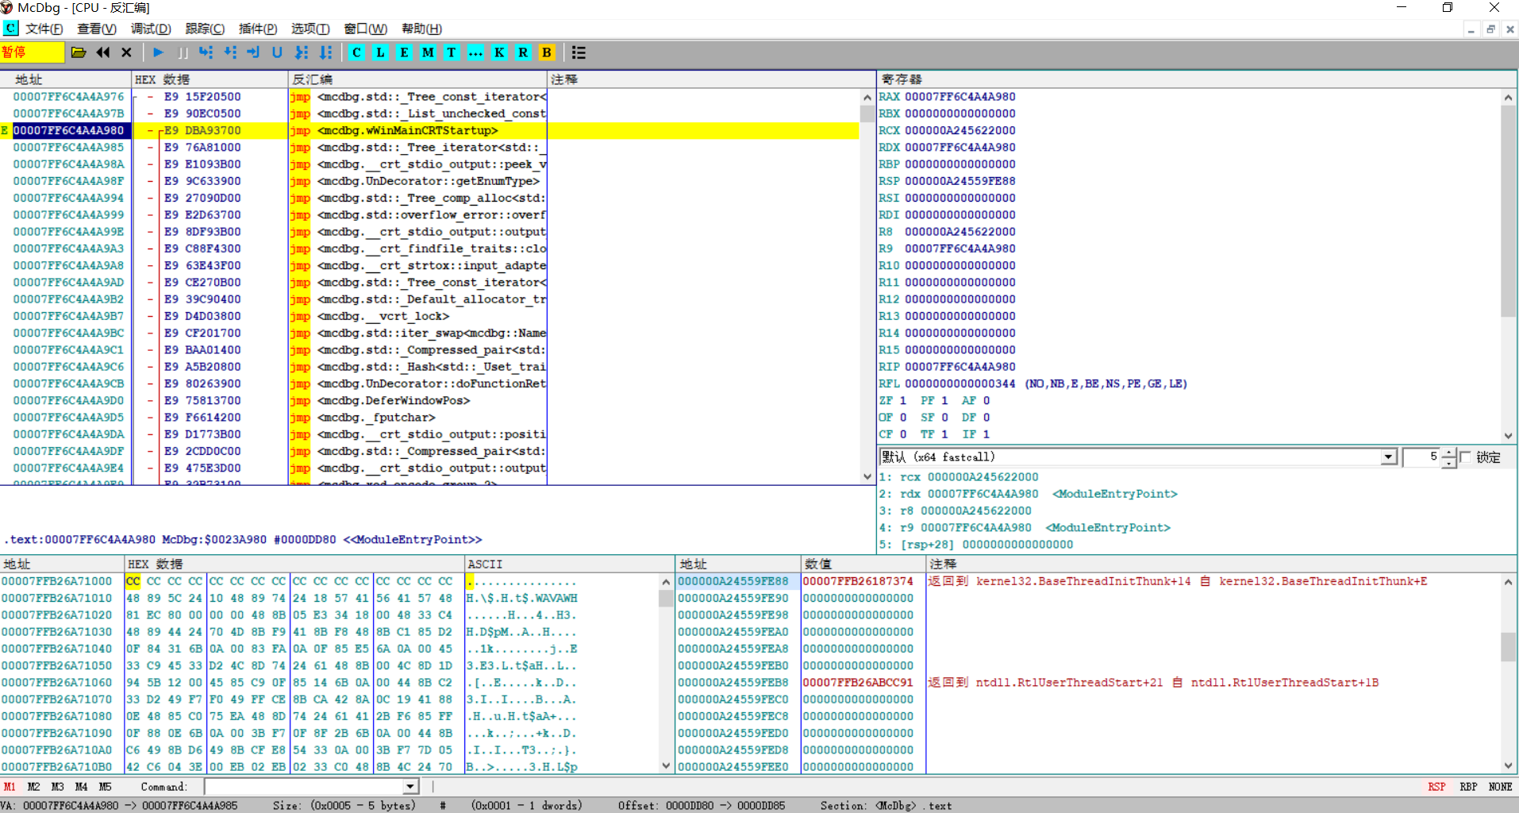Click scroll down arrow of stack pane
The height and width of the screenshot is (813, 1519).
1508,765
